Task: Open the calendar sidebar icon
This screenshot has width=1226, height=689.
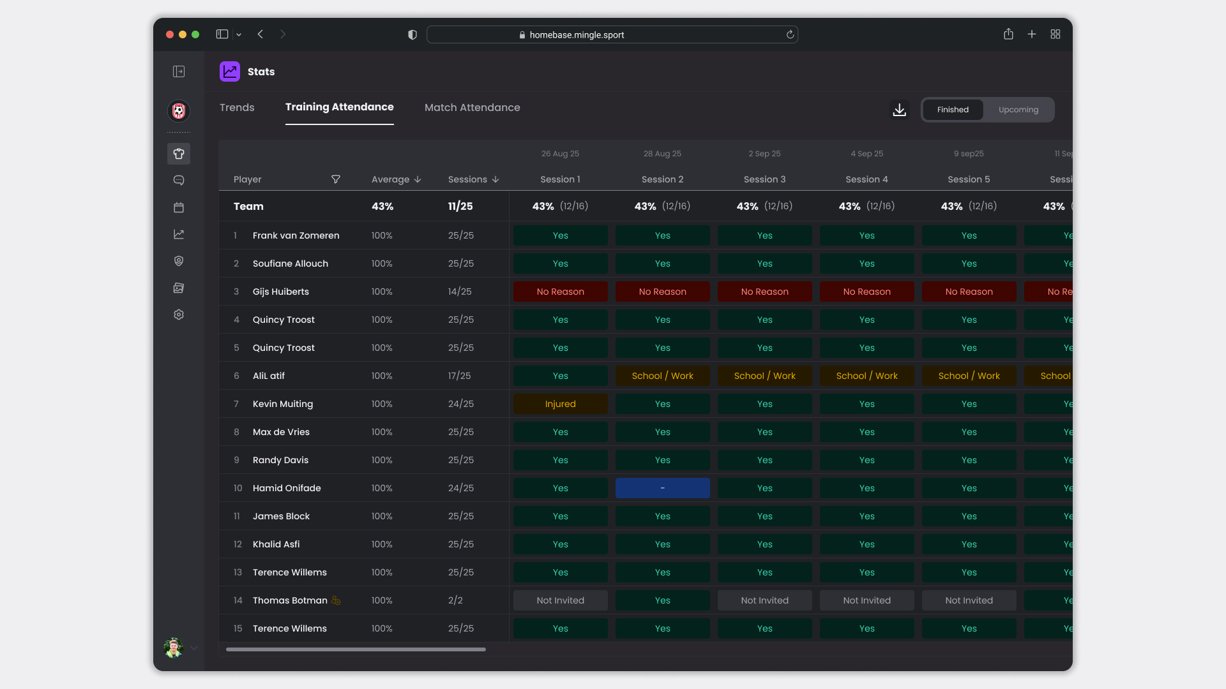Action: pos(179,207)
